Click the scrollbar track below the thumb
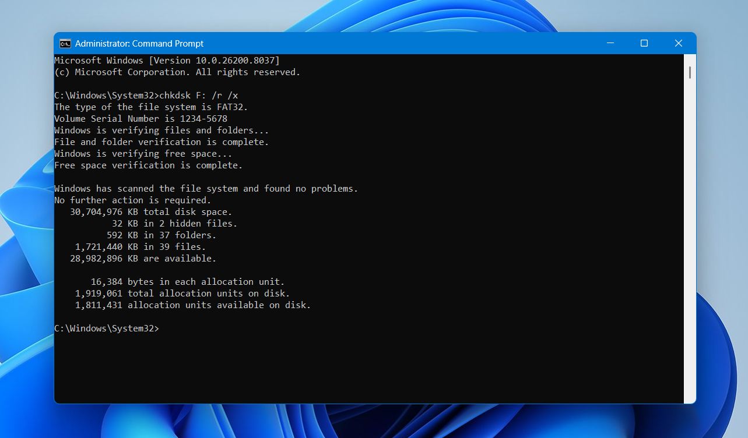748x438 pixels. point(689,233)
